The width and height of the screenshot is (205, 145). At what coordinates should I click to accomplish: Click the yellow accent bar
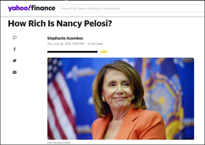(x=104, y=52)
